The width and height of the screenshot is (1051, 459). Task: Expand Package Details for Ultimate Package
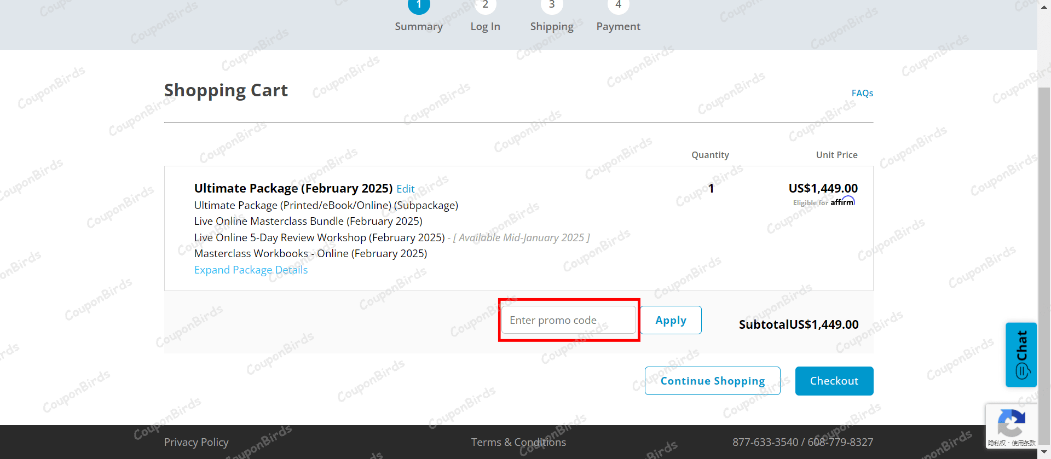tap(251, 270)
